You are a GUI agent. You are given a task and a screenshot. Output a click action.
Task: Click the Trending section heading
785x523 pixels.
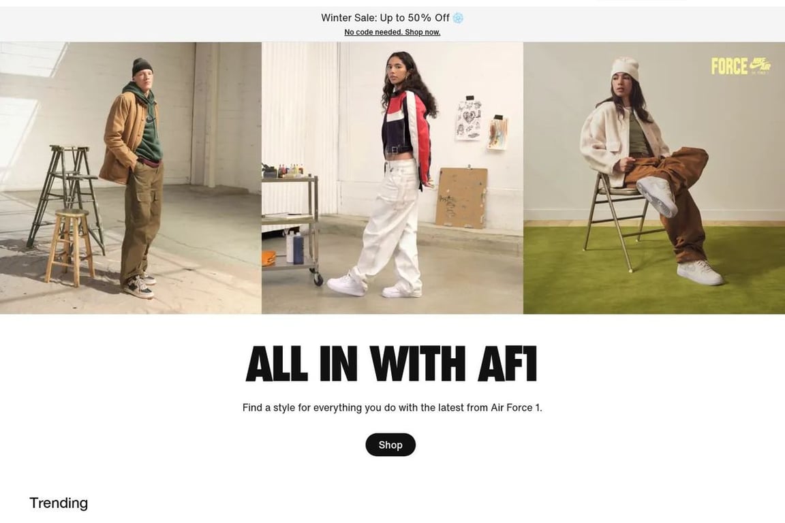tap(59, 503)
